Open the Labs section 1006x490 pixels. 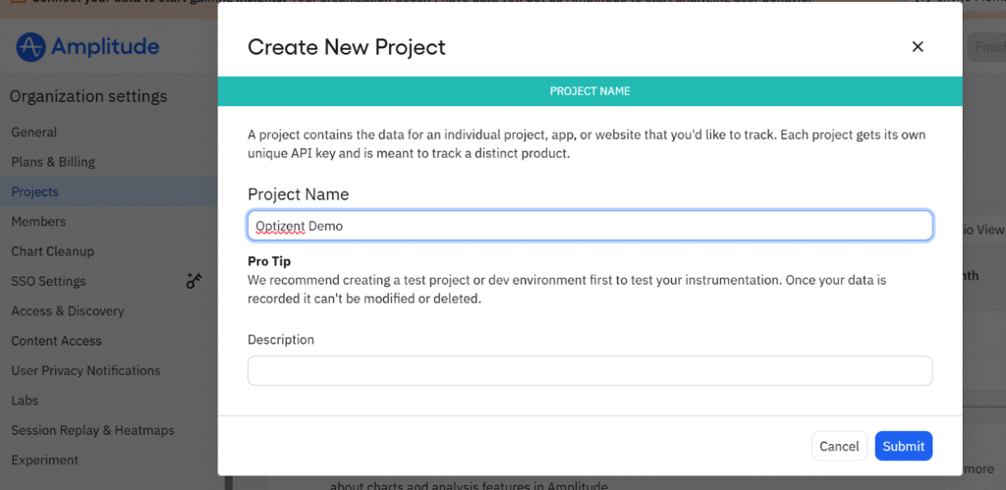(x=25, y=401)
